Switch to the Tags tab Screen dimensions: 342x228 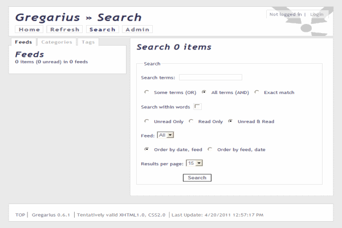coord(88,42)
